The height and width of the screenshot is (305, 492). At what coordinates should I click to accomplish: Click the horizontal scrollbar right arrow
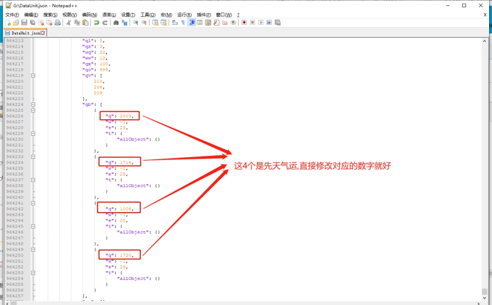479,304
